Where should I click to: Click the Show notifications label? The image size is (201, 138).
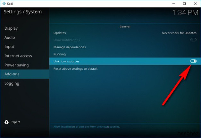(x=67, y=40)
